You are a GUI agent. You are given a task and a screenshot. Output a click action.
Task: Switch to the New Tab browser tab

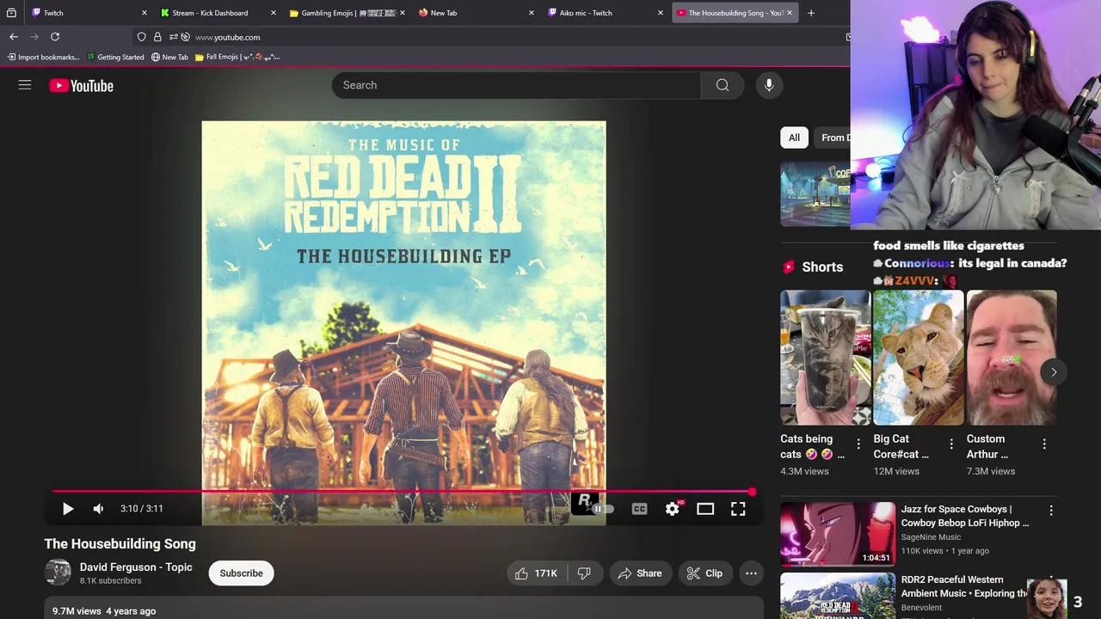473,13
